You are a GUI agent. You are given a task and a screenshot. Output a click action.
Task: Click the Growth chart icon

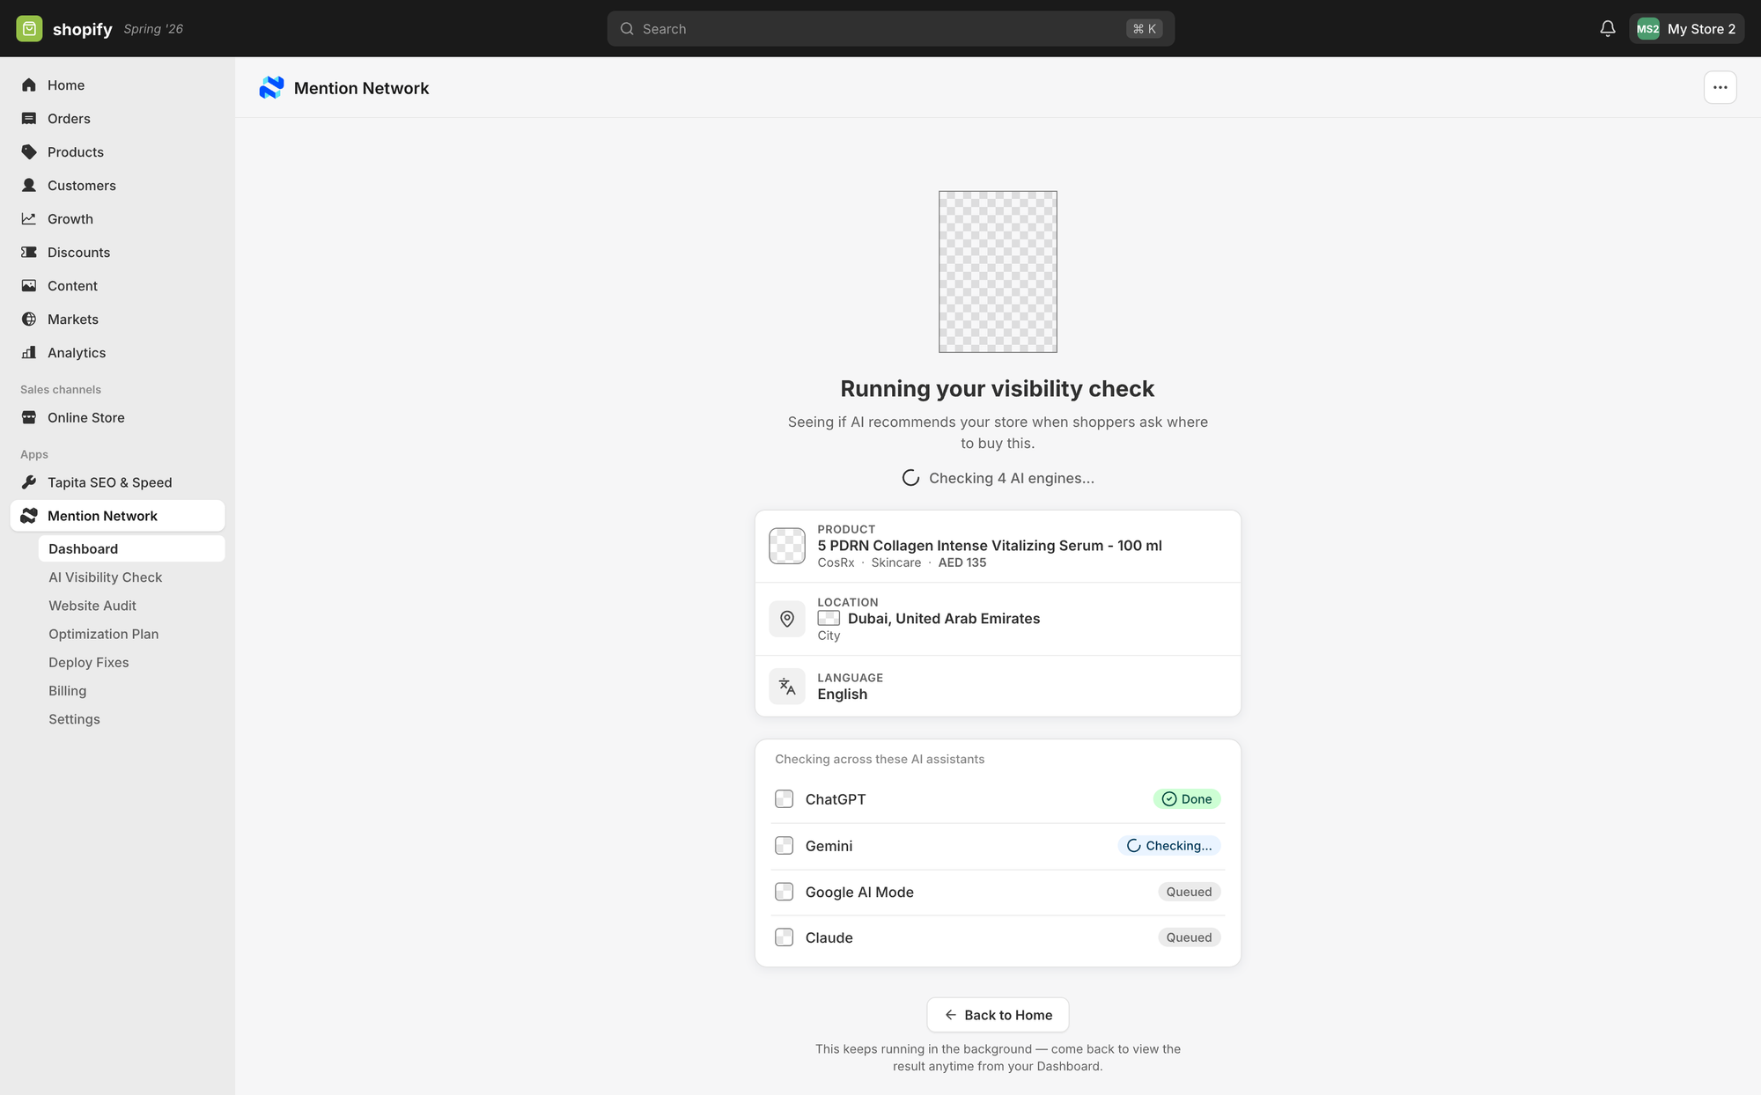click(x=29, y=219)
